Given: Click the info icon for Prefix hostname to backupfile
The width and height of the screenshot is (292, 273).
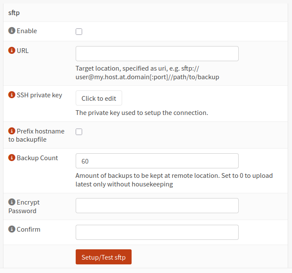Looking at the screenshot, I should [x=12, y=131].
